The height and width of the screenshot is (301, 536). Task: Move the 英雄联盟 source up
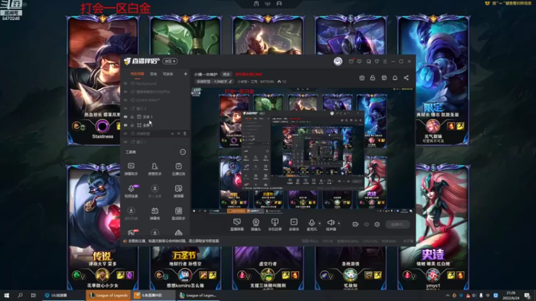pyautogui.click(x=172, y=133)
